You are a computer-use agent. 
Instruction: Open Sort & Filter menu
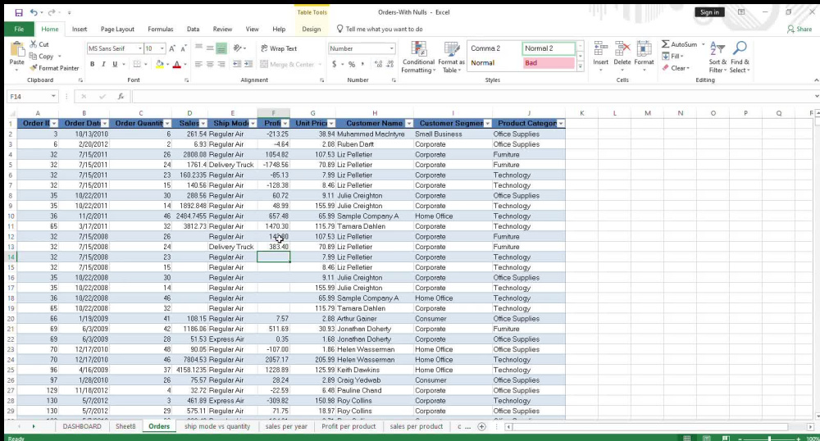click(717, 57)
